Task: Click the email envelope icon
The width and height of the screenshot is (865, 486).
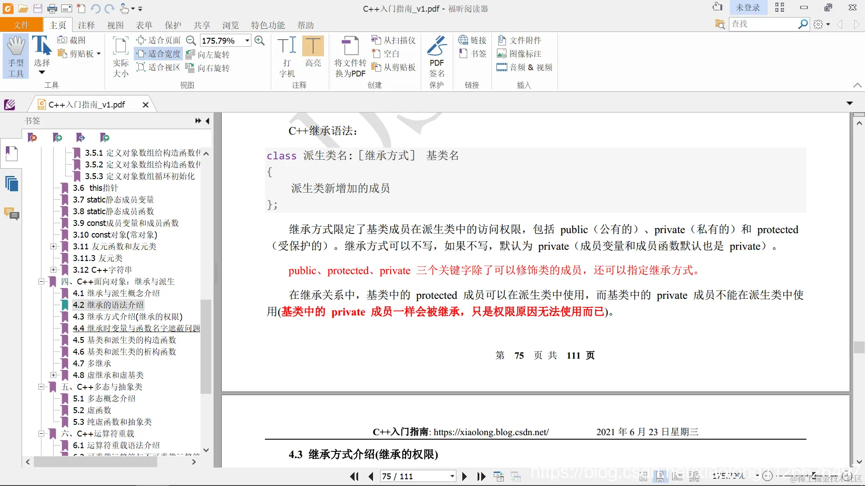Action: [x=67, y=9]
